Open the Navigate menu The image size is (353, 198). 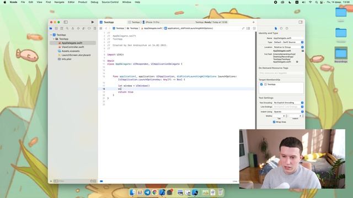pos(59,2)
